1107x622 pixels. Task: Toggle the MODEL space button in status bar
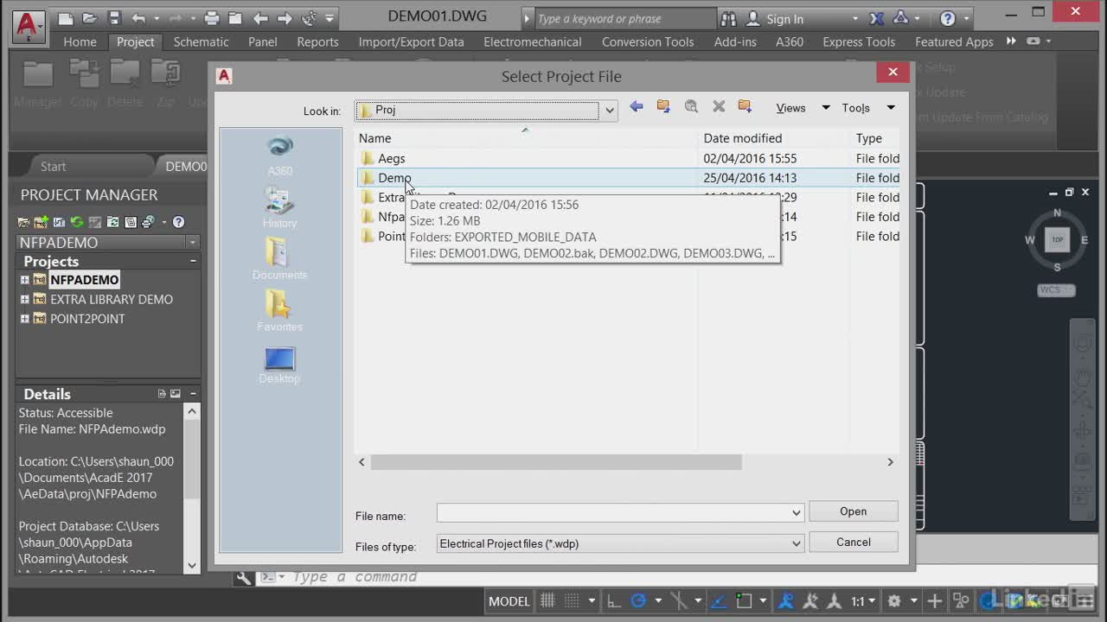pos(509,601)
